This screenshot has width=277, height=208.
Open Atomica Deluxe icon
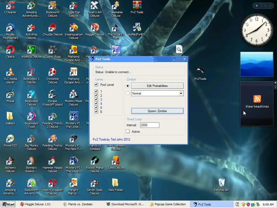31,52
